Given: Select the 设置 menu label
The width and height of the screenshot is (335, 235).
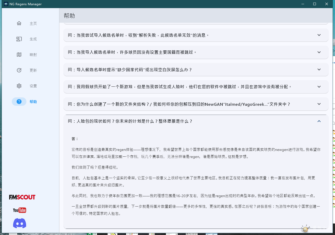Looking at the screenshot, I should click(x=33, y=86).
